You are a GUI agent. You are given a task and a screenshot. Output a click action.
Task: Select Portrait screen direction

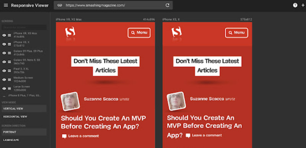24,132
